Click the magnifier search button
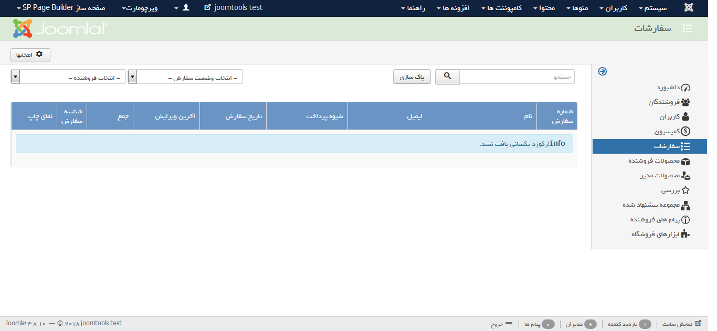 pyautogui.click(x=447, y=77)
